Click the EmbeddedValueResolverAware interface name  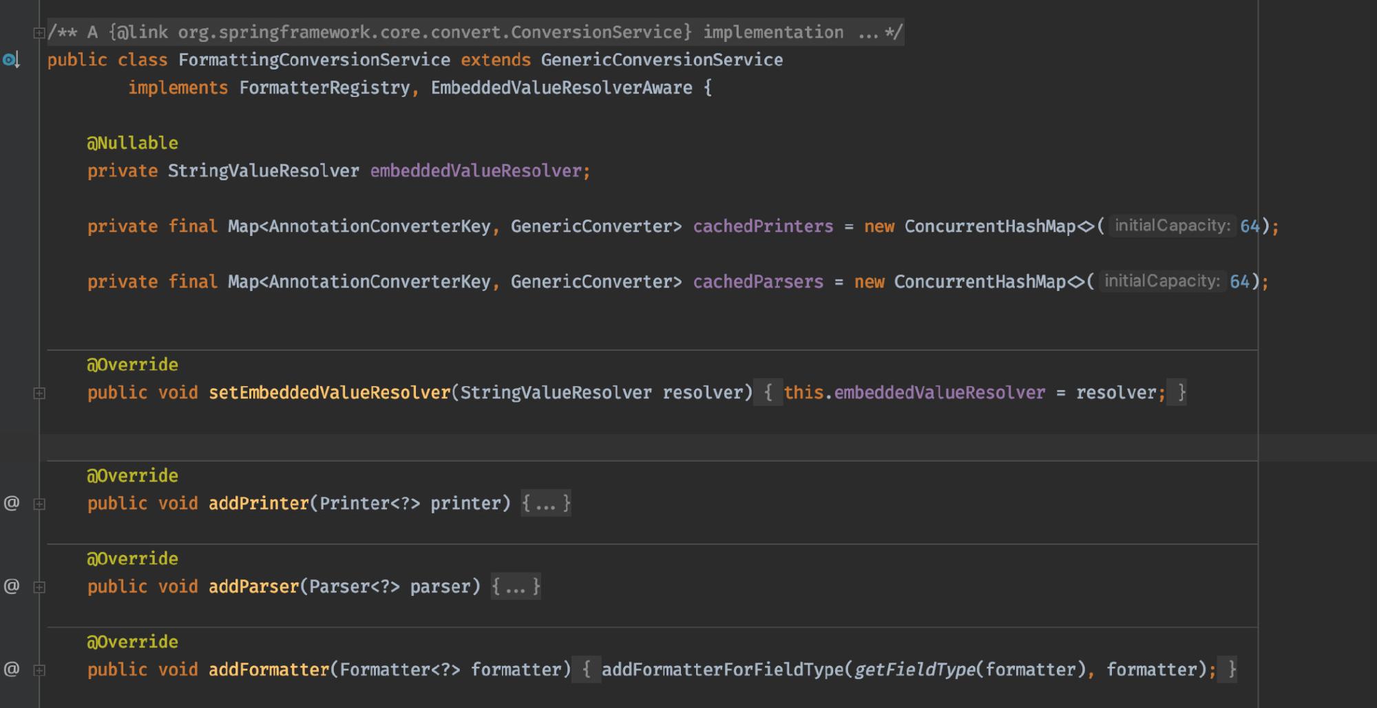562,88
